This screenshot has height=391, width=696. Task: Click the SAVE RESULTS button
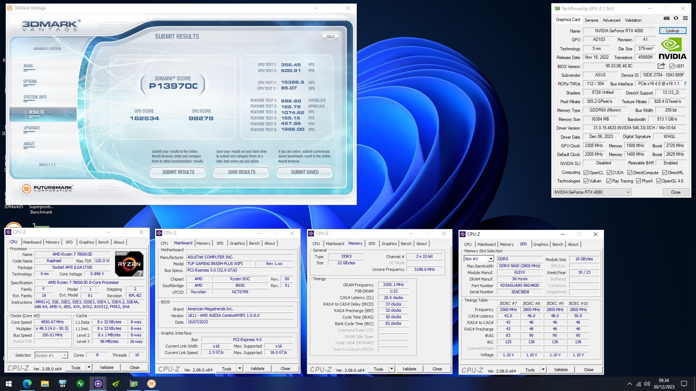pyautogui.click(x=241, y=172)
